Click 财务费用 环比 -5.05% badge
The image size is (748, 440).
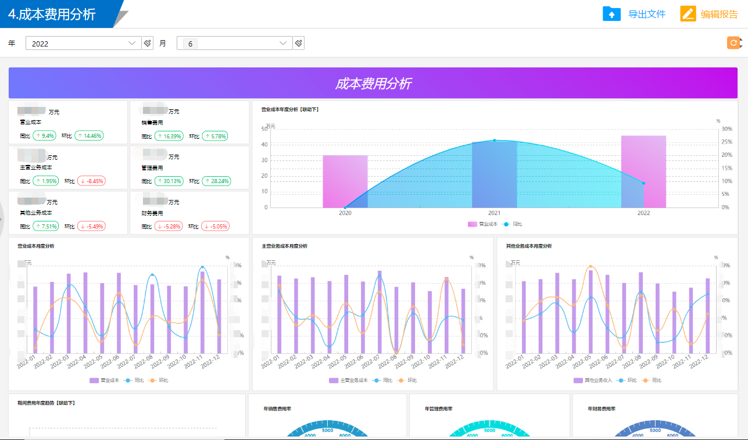[216, 226]
